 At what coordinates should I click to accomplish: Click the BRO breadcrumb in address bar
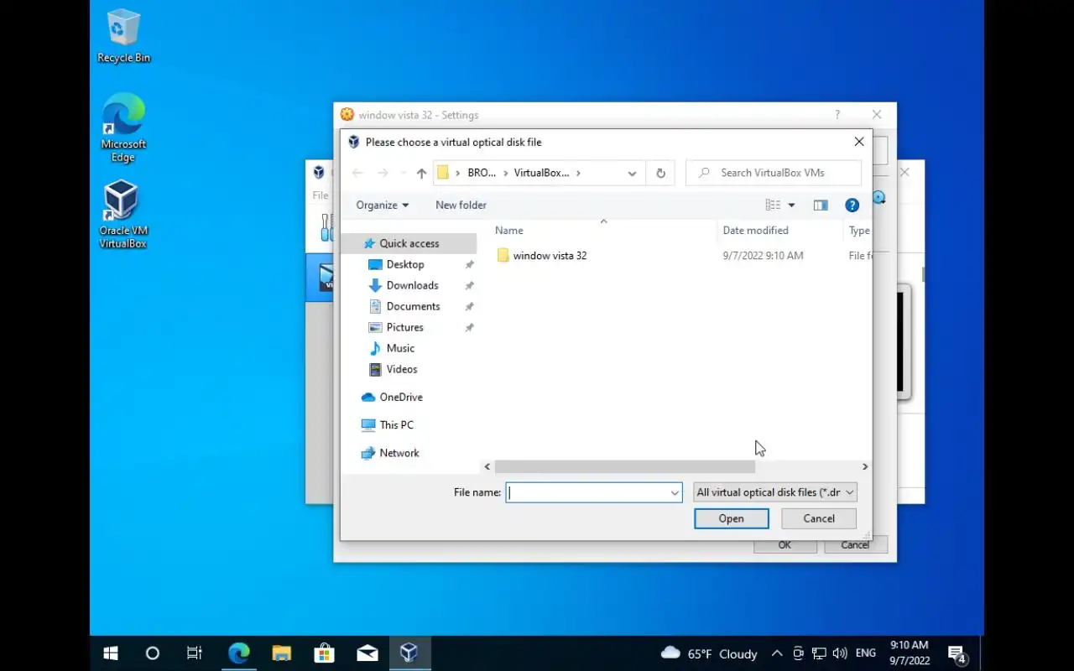482,173
